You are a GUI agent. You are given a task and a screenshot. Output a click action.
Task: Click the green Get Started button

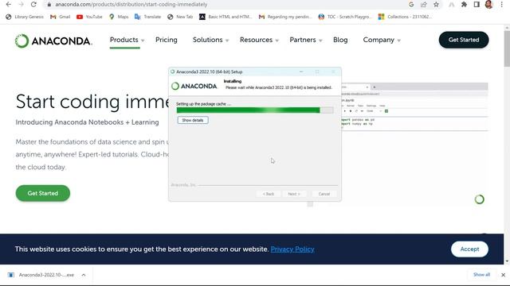tap(42, 193)
